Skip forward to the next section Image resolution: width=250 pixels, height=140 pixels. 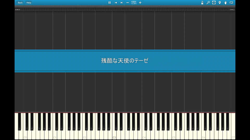point(122,3)
